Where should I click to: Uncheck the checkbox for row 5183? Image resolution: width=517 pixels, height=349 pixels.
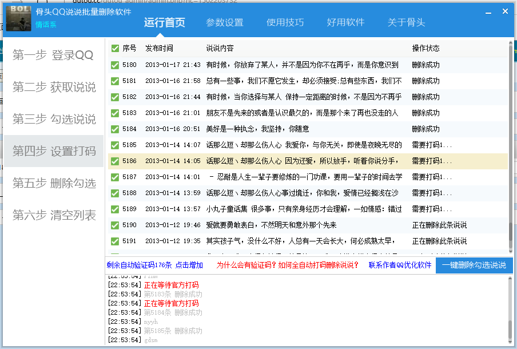115,113
